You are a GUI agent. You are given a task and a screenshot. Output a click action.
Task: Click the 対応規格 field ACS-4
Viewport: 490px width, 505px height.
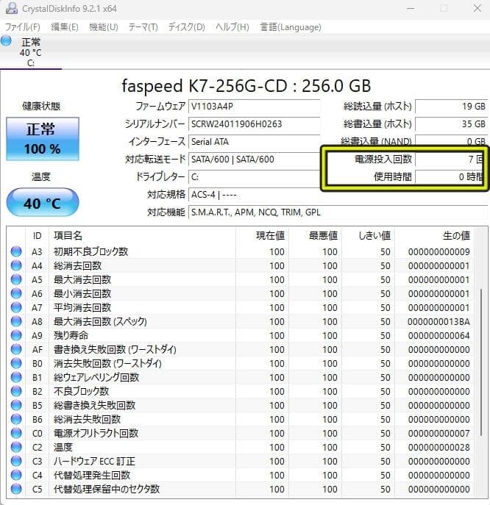[x=338, y=195]
